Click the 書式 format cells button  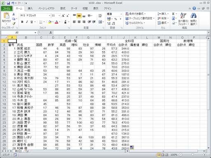[163, 23]
